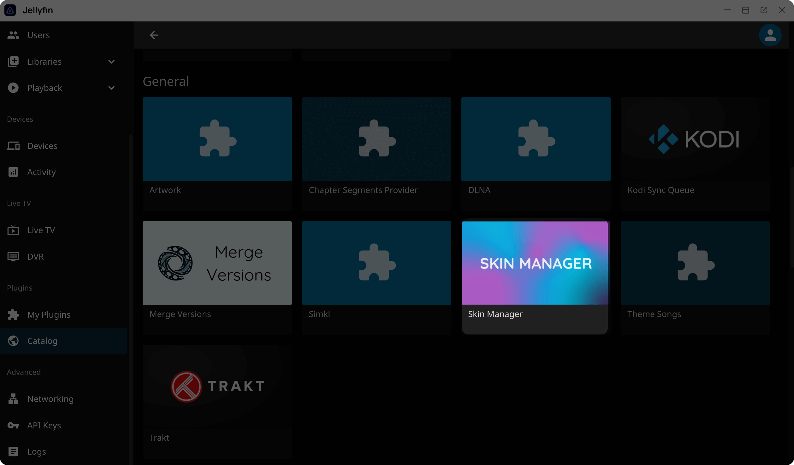This screenshot has width=794, height=465.
Task: Open the Skin Manager plugin
Action: point(535,263)
